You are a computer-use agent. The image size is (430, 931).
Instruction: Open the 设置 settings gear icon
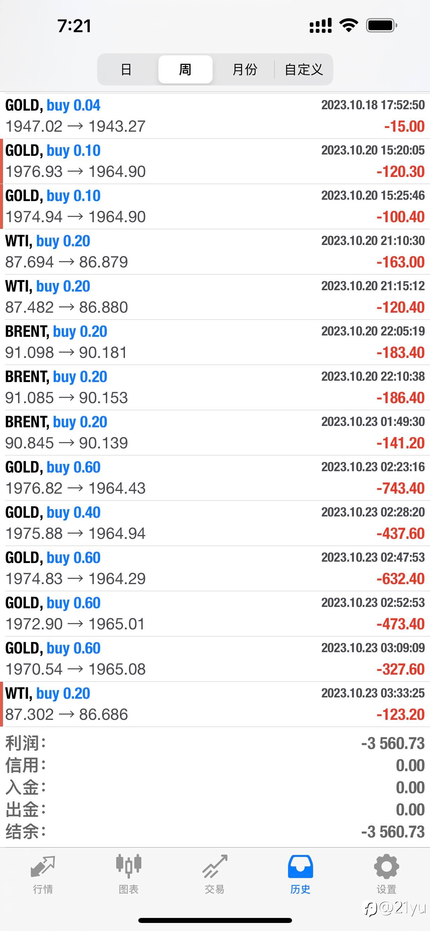pyautogui.click(x=386, y=866)
